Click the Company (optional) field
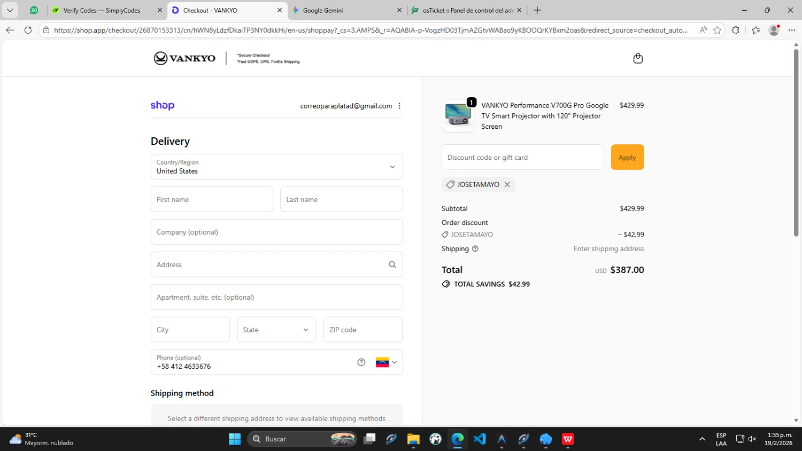Screen dimensions: 802x451 [x=276, y=232]
